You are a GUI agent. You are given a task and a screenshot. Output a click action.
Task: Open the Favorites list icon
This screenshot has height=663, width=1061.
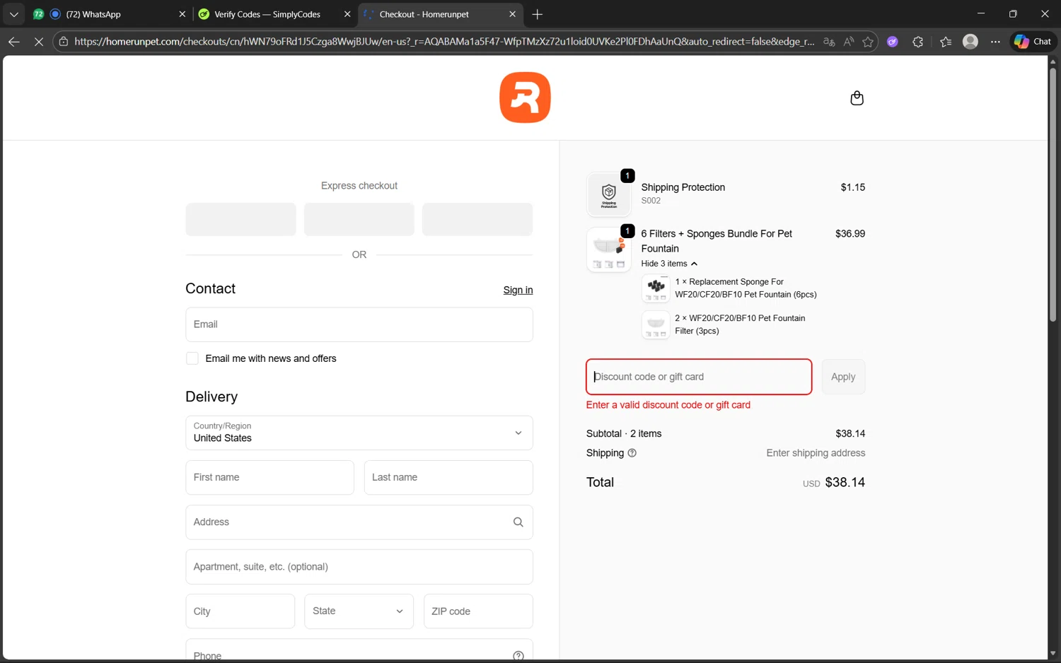[946, 42]
